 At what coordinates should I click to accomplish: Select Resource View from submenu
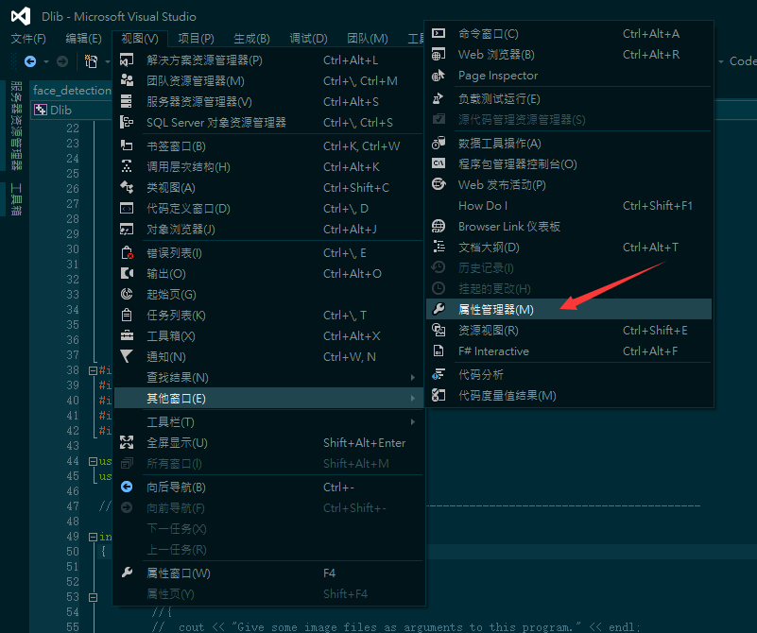pyautogui.click(x=488, y=331)
